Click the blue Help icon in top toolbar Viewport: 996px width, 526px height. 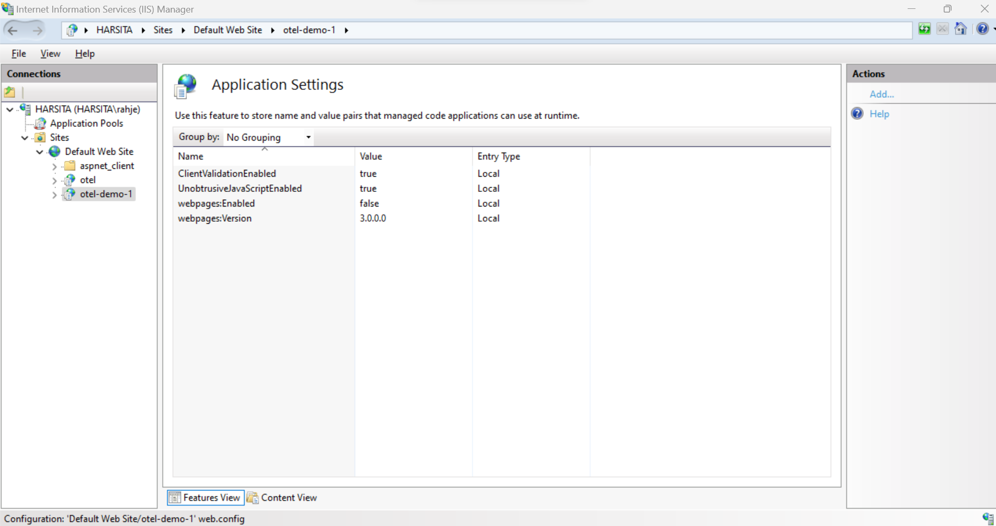pyautogui.click(x=982, y=29)
